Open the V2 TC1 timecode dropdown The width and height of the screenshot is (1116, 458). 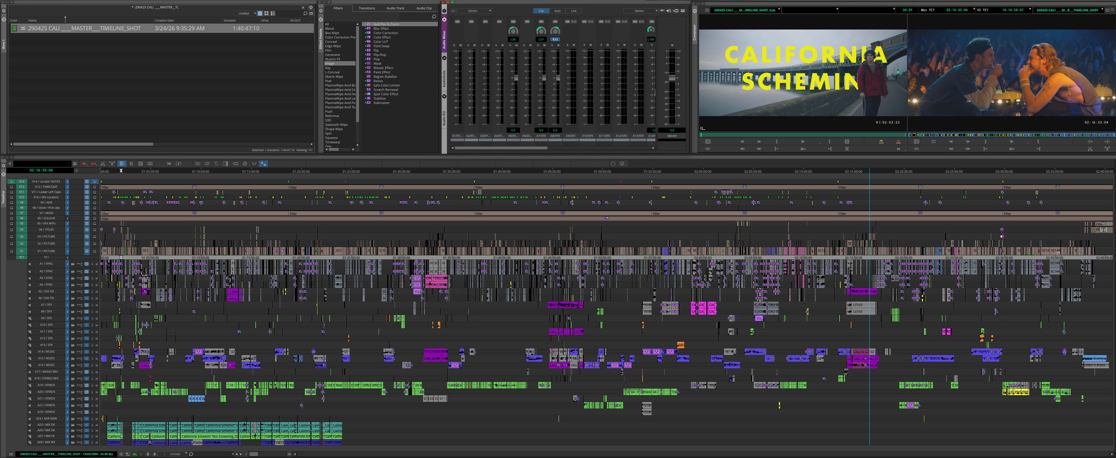pyautogui.click(x=1004, y=10)
